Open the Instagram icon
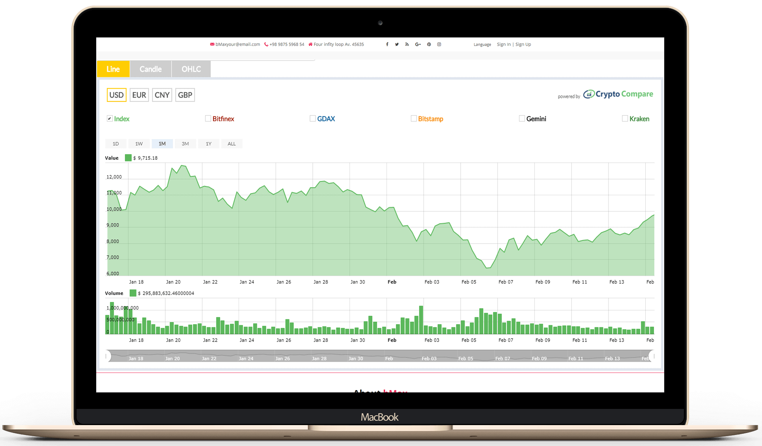This screenshot has height=446, width=762. tap(439, 45)
